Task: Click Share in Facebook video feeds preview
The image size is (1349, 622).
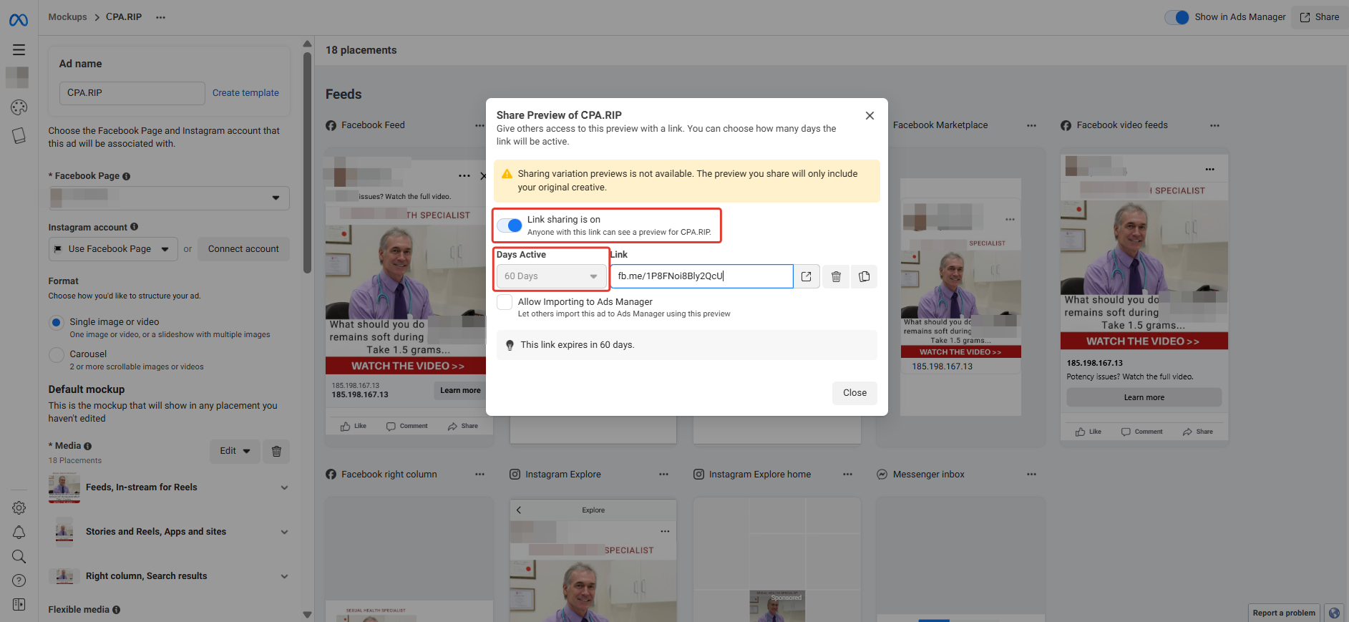Action: [1198, 432]
